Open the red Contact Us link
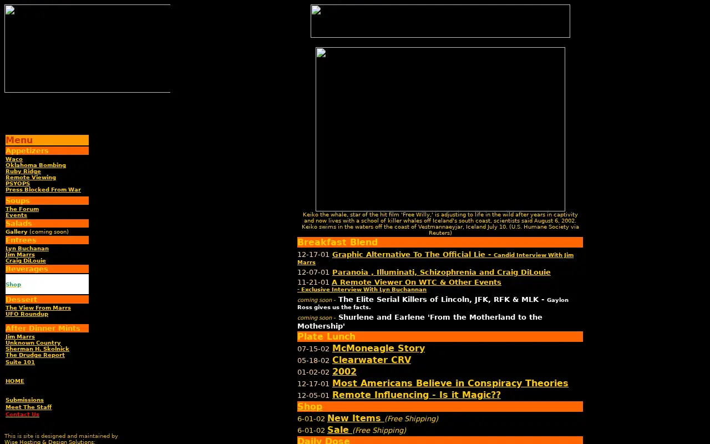Image resolution: width=710 pixels, height=444 pixels. pyautogui.click(x=22, y=415)
